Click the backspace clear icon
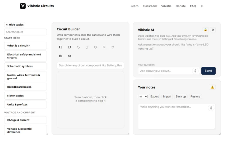This screenshot has height=141, width=225. 104,47
